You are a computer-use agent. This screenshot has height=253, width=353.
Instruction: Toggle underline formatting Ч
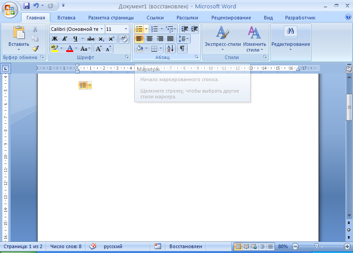click(75, 39)
